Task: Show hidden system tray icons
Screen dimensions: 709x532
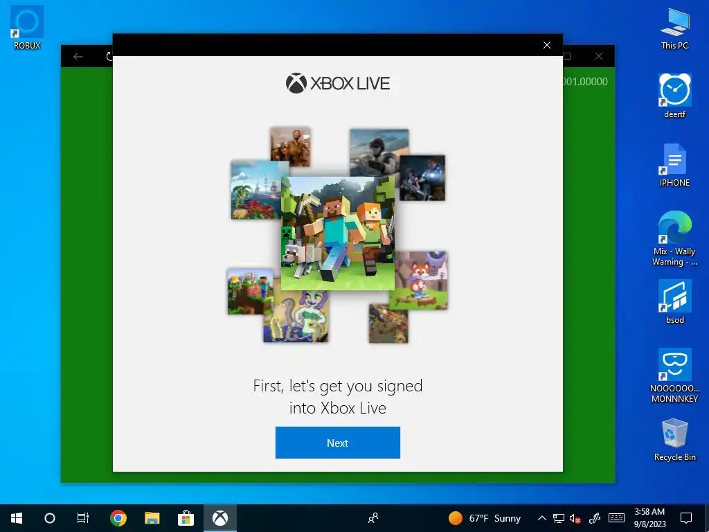Action: pos(541,518)
